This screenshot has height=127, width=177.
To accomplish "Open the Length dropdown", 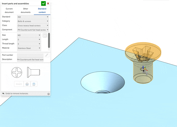I will point(29,39).
